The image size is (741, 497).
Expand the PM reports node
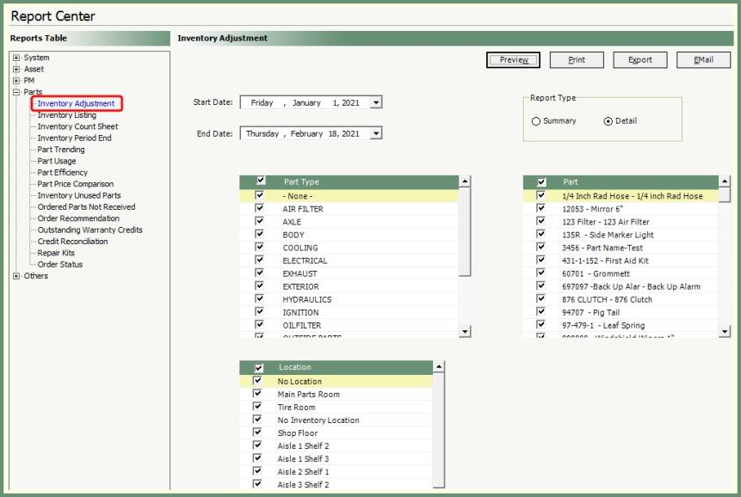point(16,81)
